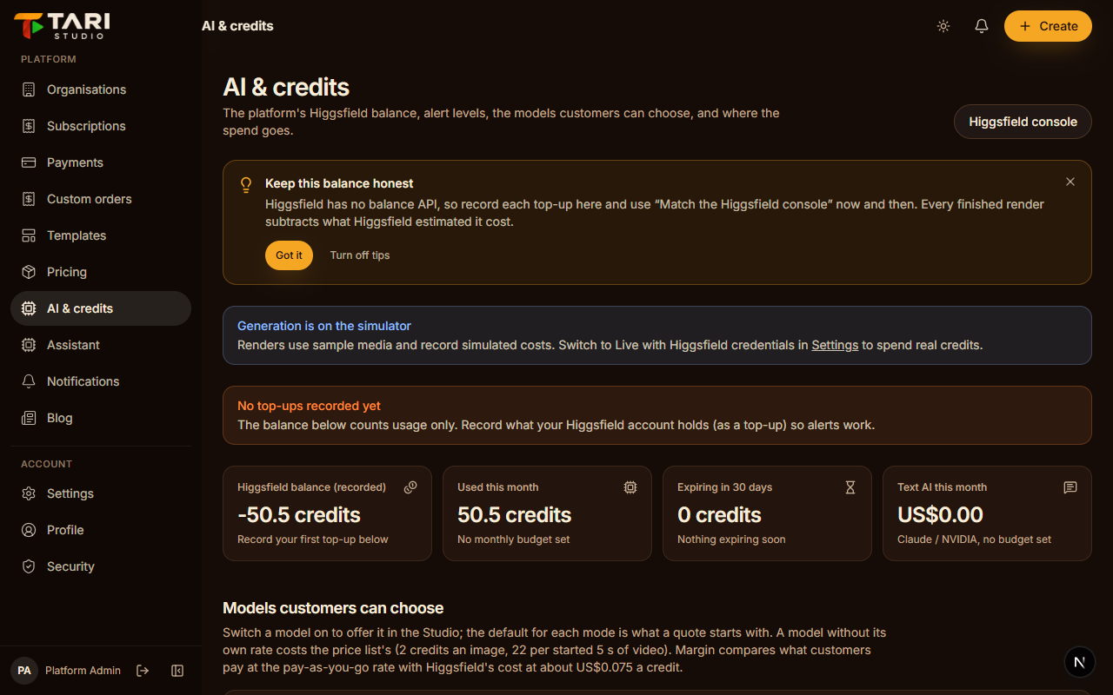Image resolution: width=1113 pixels, height=695 pixels.
Task: Click the message icon on Text AI card
Action: pos(1070,487)
